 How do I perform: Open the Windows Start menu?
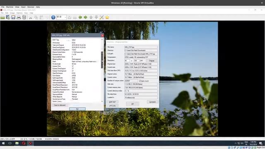[x=3, y=143]
